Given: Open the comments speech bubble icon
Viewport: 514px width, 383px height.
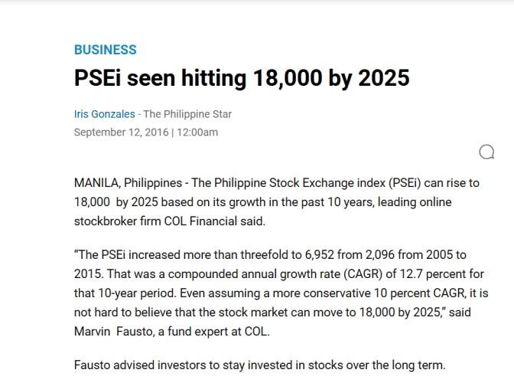Looking at the screenshot, I should pos(486,152).
